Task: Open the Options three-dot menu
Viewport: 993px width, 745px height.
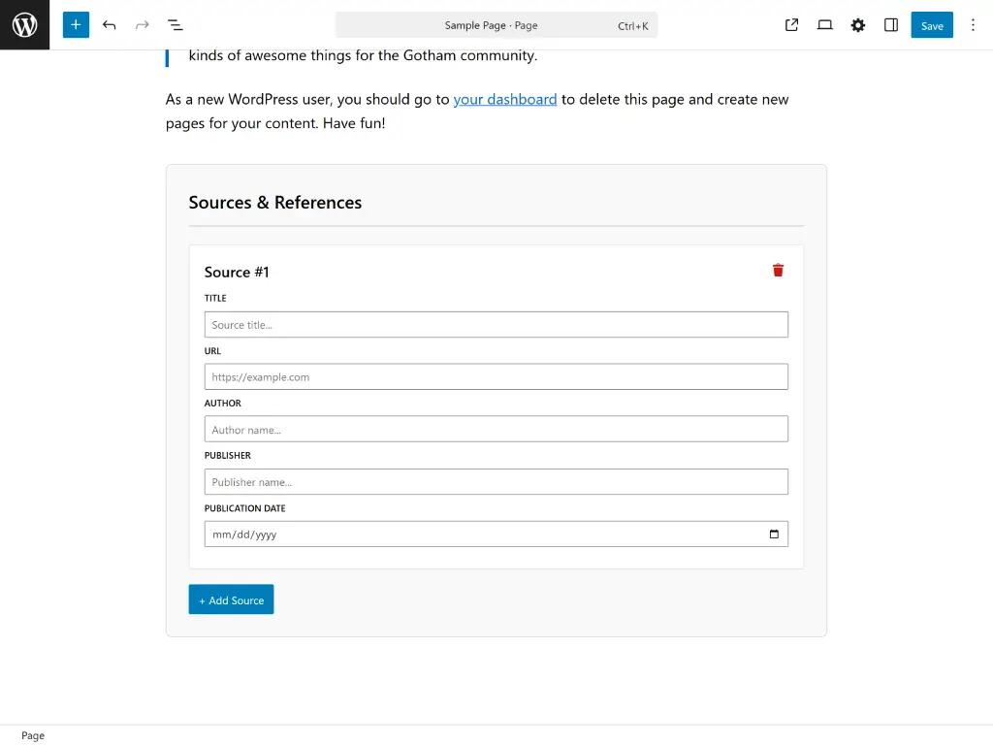Action: point(973,25)
